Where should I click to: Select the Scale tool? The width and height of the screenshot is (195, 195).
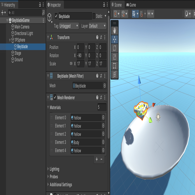114,57
